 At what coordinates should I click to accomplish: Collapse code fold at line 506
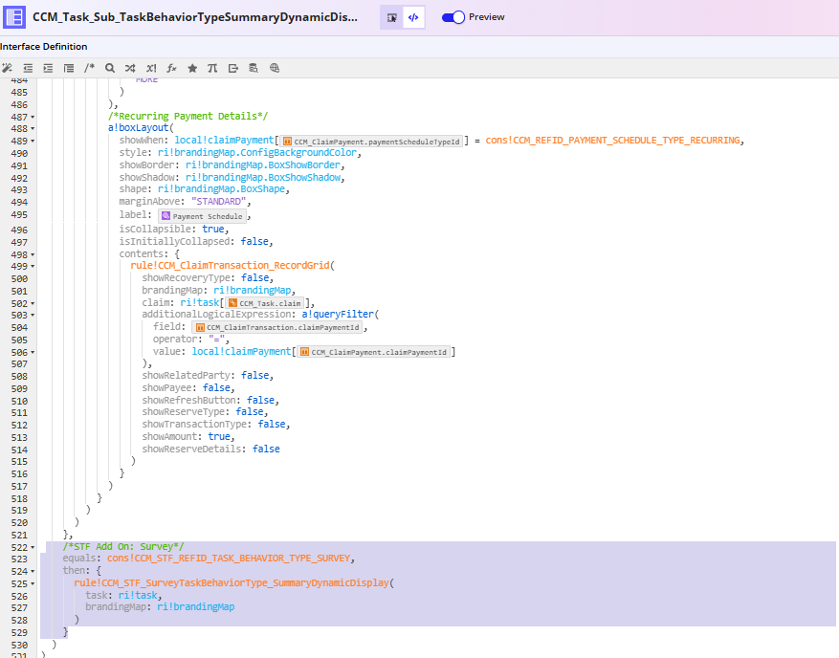pos(33,353)
